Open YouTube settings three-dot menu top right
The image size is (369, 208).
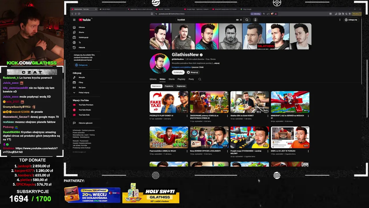[340, 20]
